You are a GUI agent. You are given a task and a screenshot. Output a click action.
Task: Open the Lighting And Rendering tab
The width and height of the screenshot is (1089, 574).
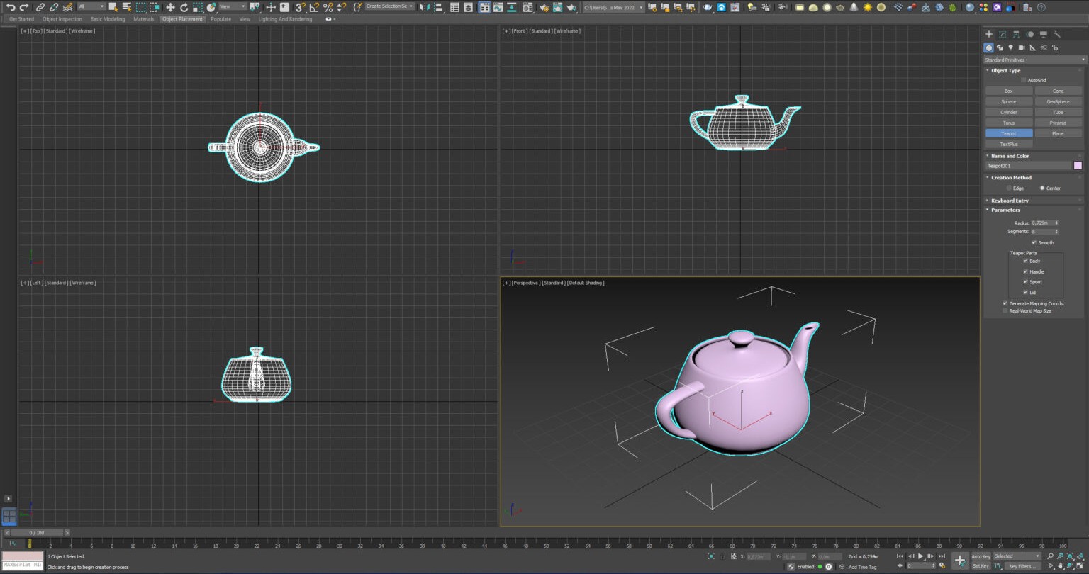pyautogui.click(x=285, y=19)
